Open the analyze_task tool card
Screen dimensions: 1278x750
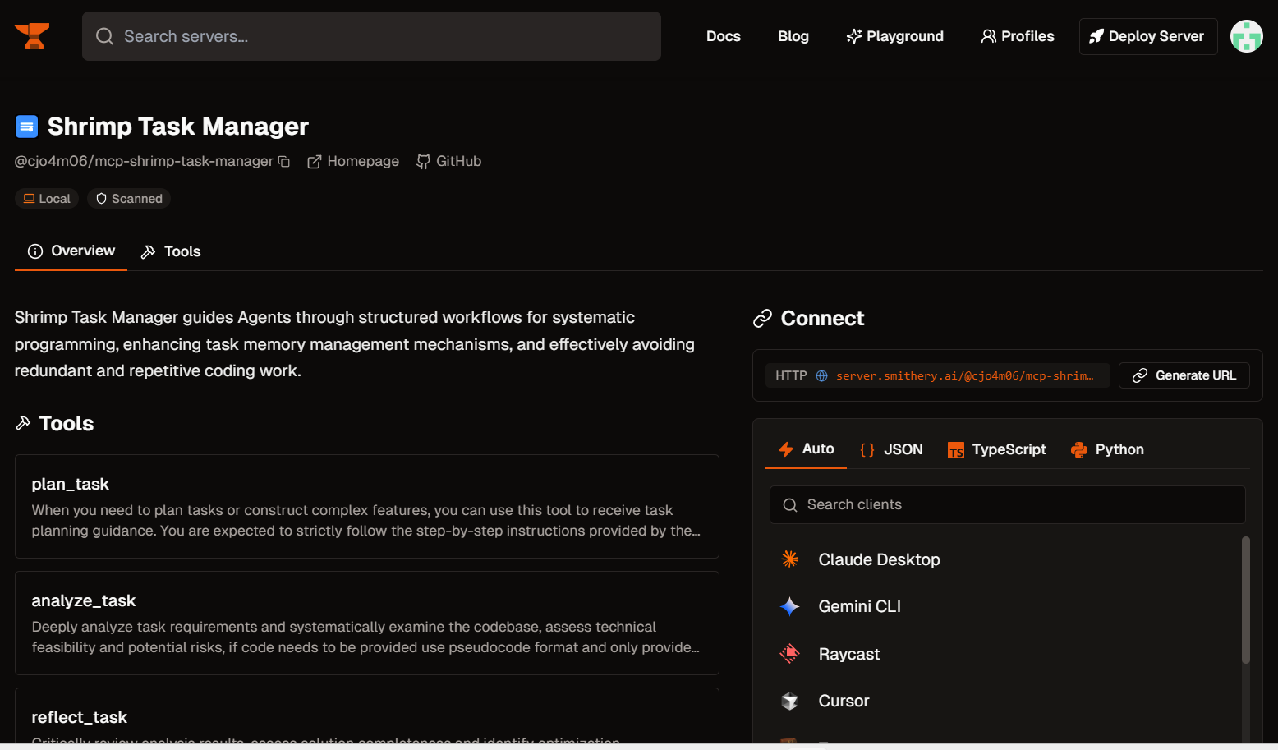(367, 623)
